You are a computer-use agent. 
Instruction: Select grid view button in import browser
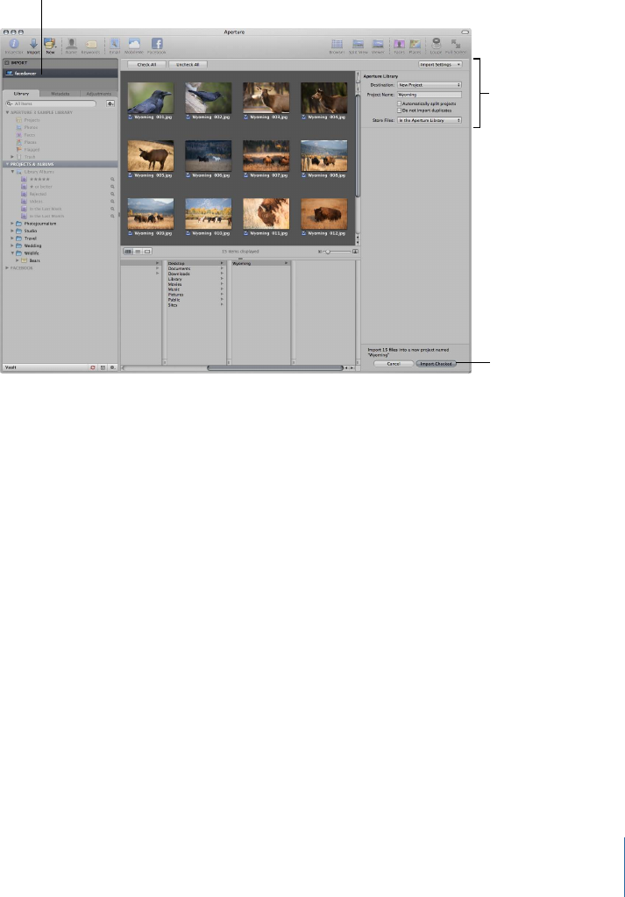pyautogui.click(x=129, y=251)
